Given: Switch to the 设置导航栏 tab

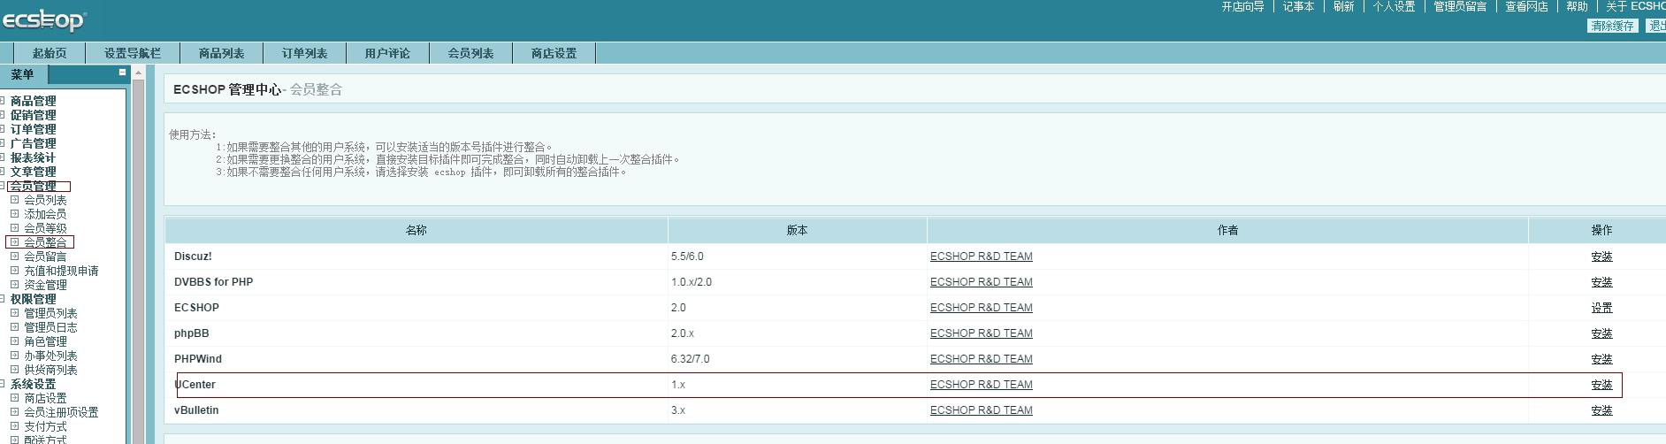Looking at the screenshot, I should pyautogui.click(x=133, y=53).
